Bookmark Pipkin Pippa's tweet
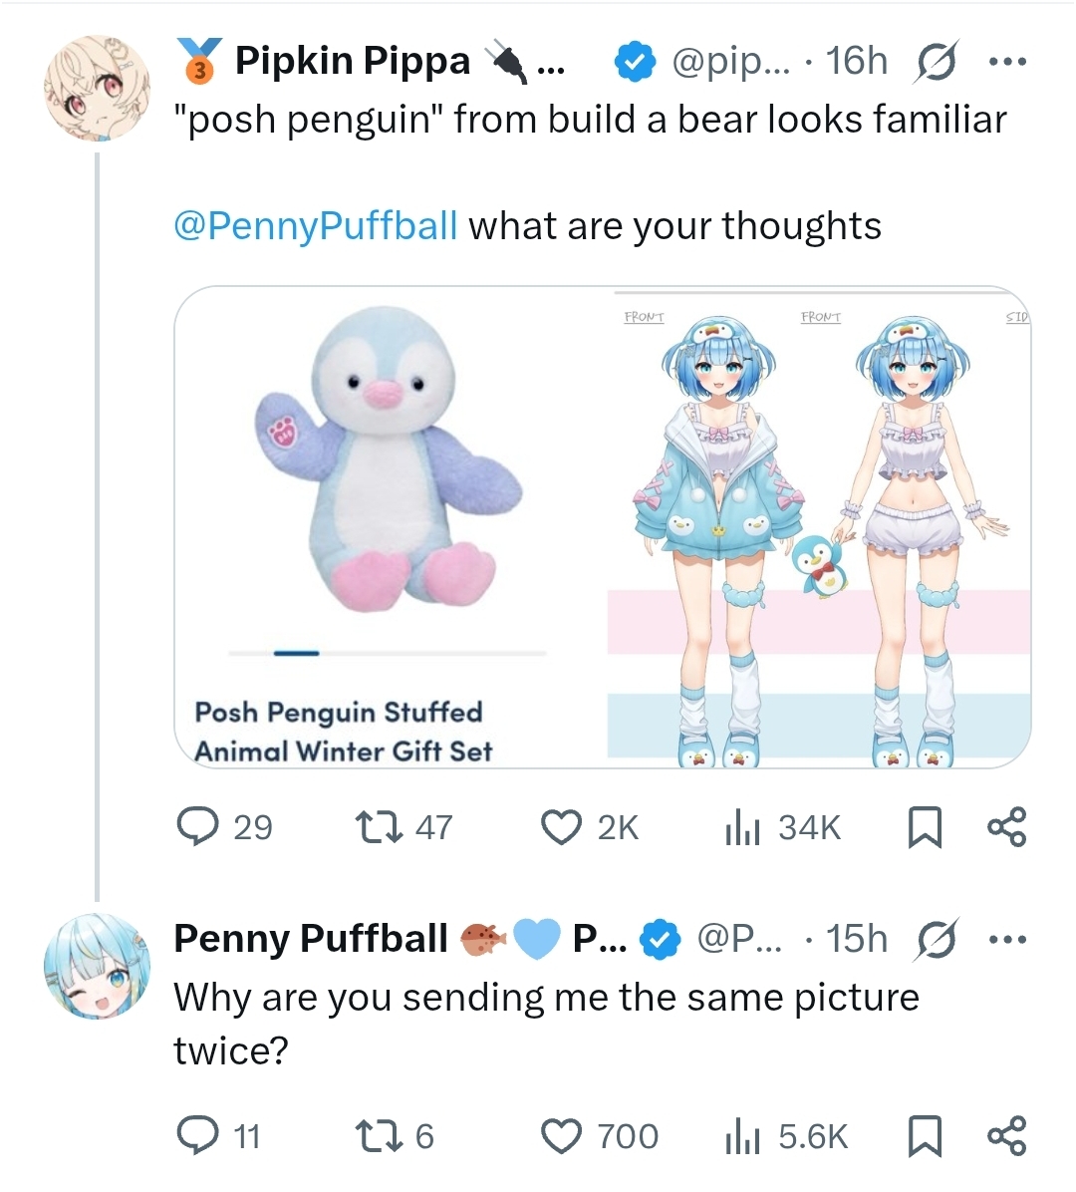The image size is (1076, 1192). pyautogui.click(x=925, y=827)
